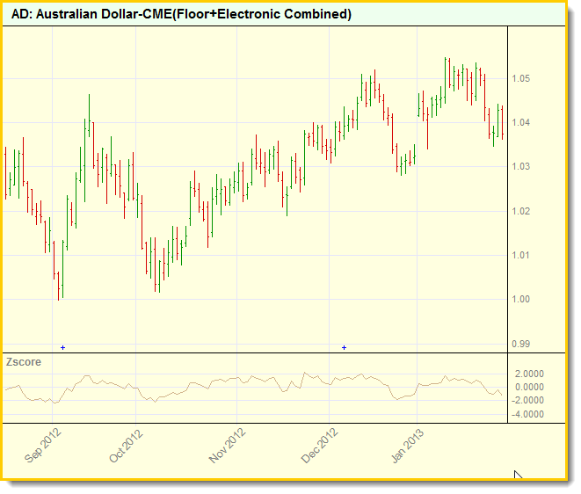Screen dimensions: 581x494
Task: Select the Zscore indicator label
Action: [24, 361]
